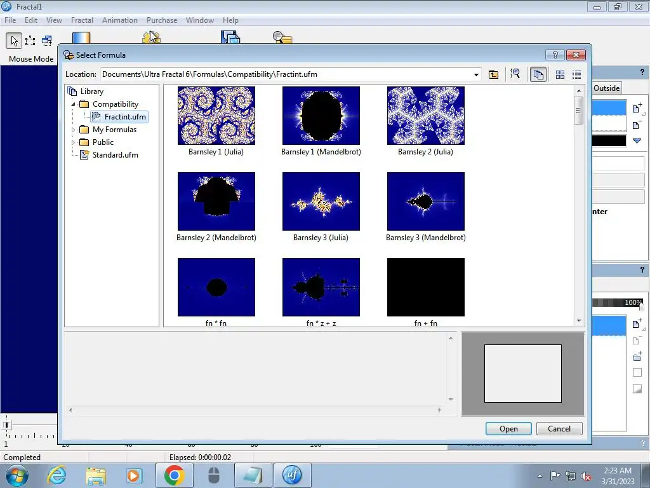
Task: Click the blue down-triangle icon beside the black swatch
Action: click(637, 141)
